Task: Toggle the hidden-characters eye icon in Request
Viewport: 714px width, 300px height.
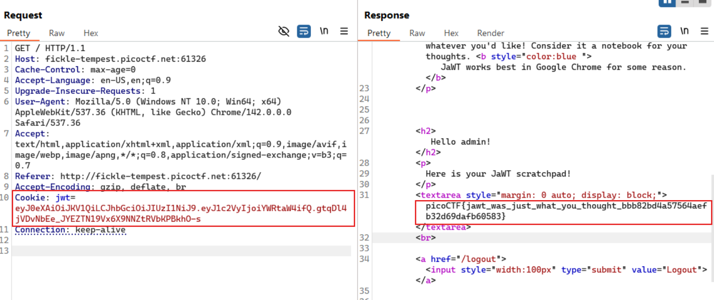Action: [x=284, y=32]
